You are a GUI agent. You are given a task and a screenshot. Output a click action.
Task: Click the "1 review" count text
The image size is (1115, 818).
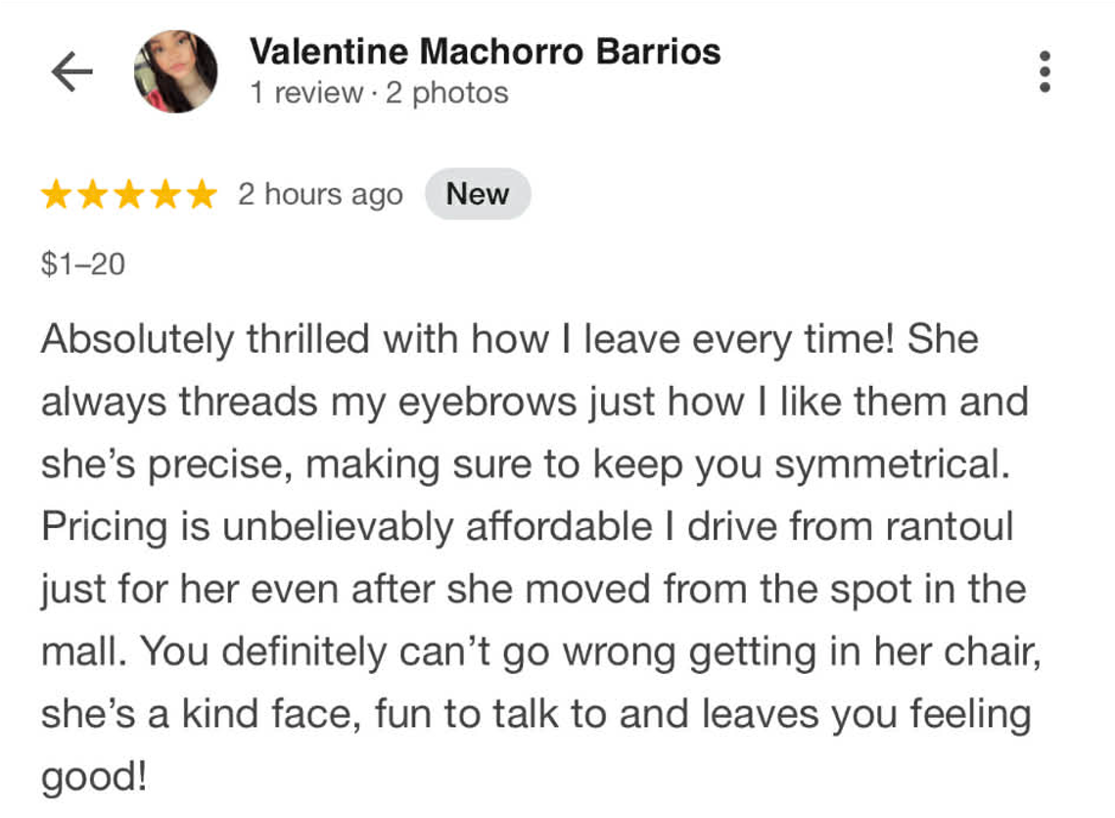pos(304,93)
